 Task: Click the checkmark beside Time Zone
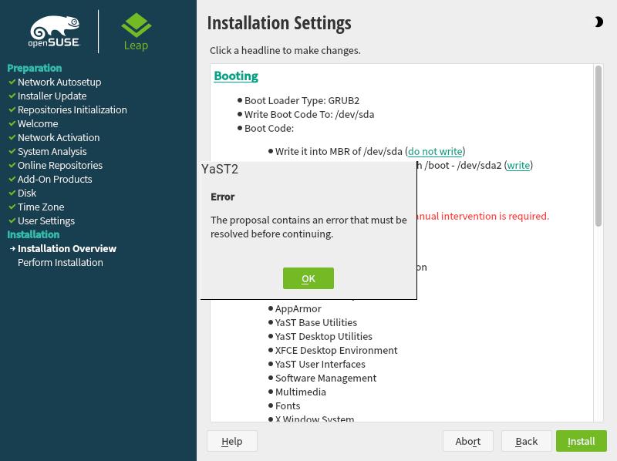click(x=12, y=207)
